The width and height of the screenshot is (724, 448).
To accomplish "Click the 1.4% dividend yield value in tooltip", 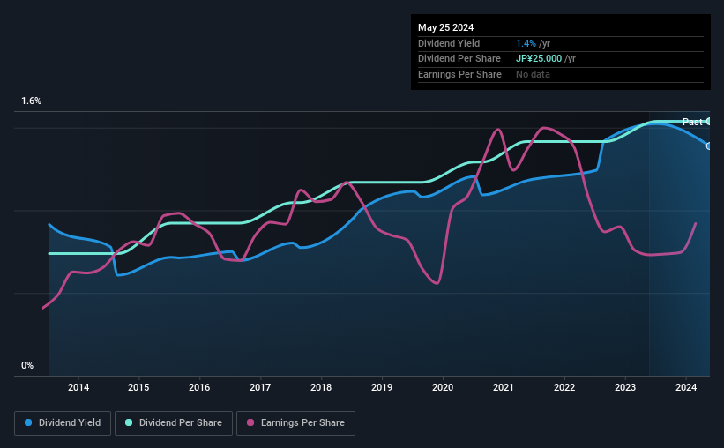I will 526,43.
